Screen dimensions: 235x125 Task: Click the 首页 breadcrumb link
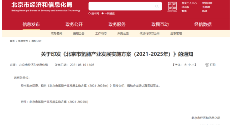(x=12, y=41)
